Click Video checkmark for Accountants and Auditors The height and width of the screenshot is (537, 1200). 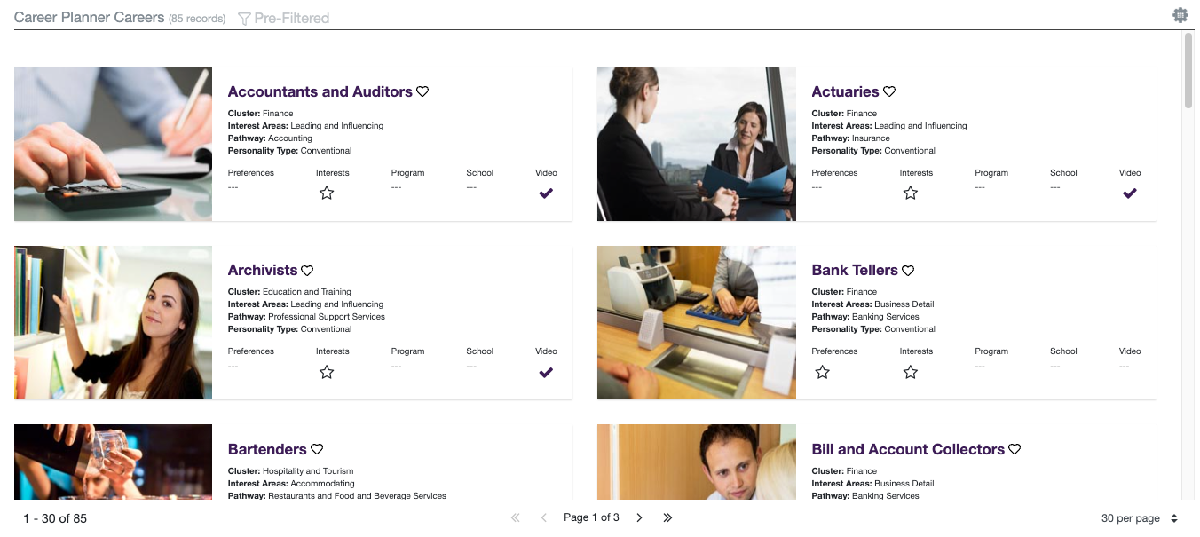point(546,193)
